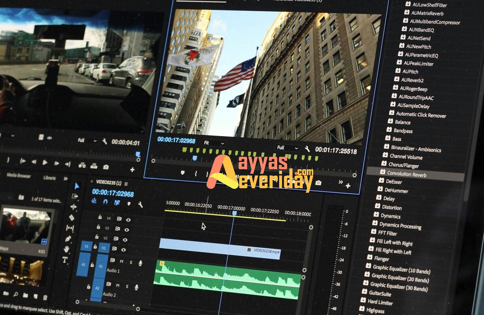Select Convolution Reverb effect
Viewport: 484px width, 315px height.
pyautogui.click(x=415, y=173)
